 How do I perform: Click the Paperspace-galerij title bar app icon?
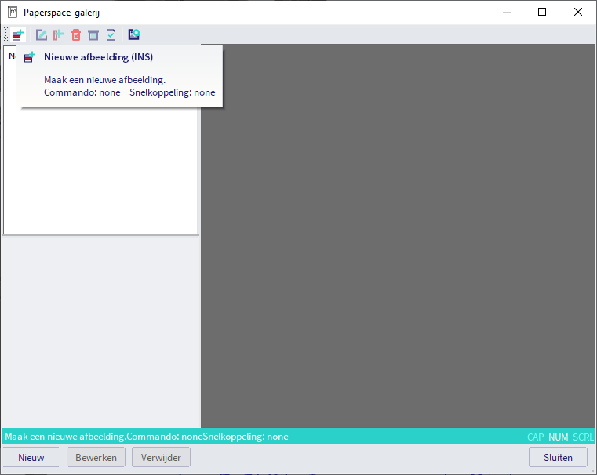(13, 13)
